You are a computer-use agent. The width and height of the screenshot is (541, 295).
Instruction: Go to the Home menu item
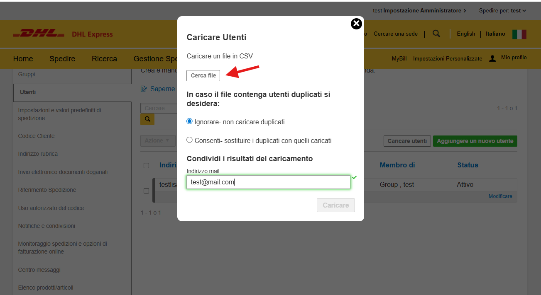23,59
